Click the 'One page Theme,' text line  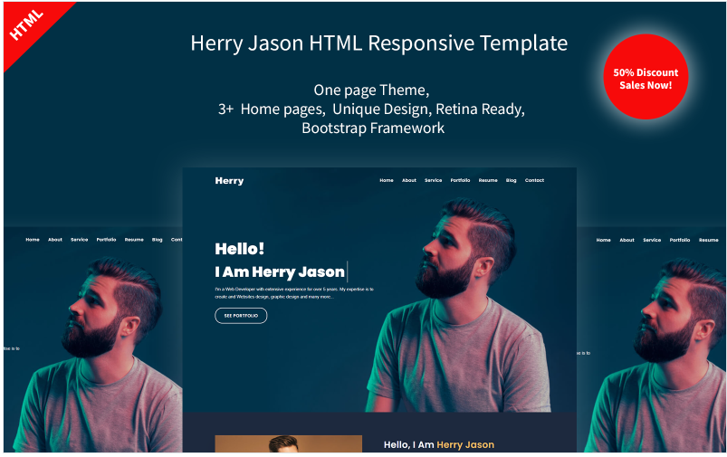pyautogui.click(x=371, y=90)
